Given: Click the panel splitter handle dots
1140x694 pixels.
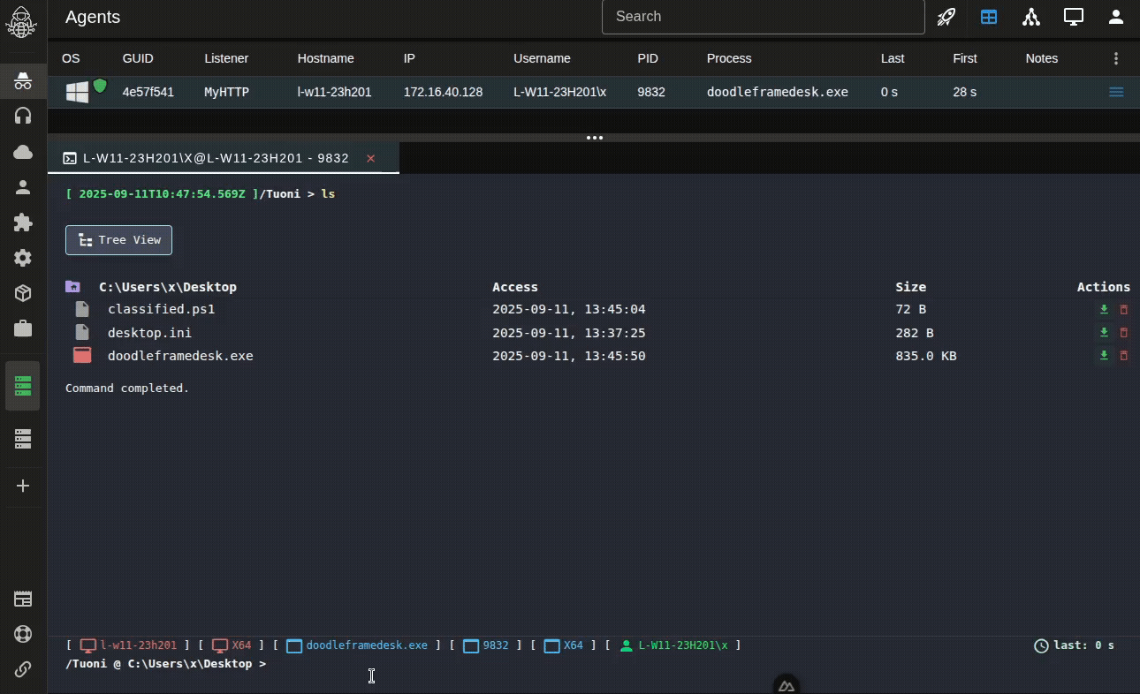Looking at the screenshot, I should click(x=594, y=138).
